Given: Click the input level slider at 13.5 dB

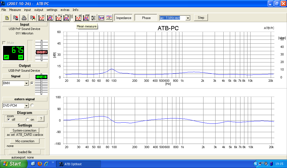Looking at the screenshot, I should (41, 52).
